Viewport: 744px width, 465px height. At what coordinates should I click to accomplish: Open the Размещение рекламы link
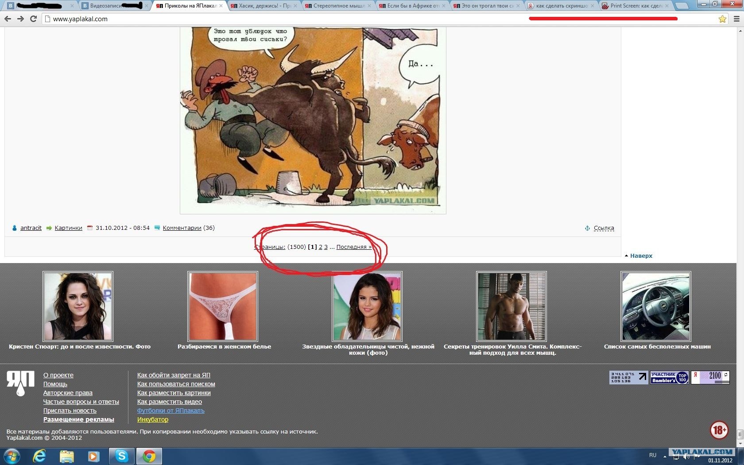(79, 419)
